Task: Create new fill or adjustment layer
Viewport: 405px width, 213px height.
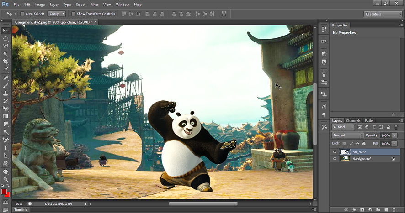Action: click(x=370, y=210)
